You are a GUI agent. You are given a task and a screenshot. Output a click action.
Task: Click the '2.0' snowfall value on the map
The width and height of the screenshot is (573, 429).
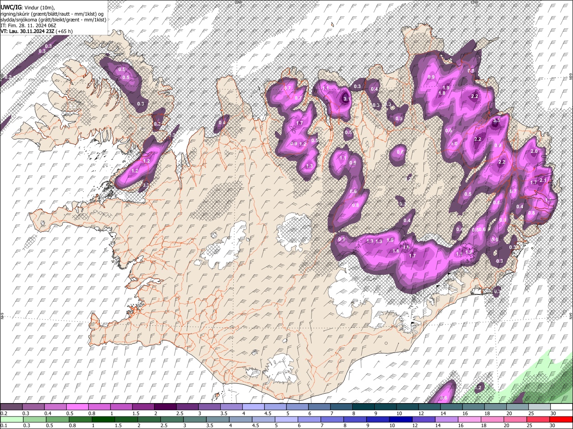[534, 151]
